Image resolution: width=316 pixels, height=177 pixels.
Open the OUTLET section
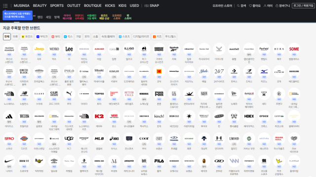[74, 5]
